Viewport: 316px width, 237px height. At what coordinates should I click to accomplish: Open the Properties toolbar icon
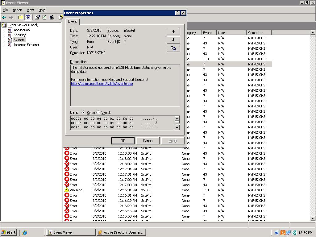pyautogui.click(x=37, y=17)
